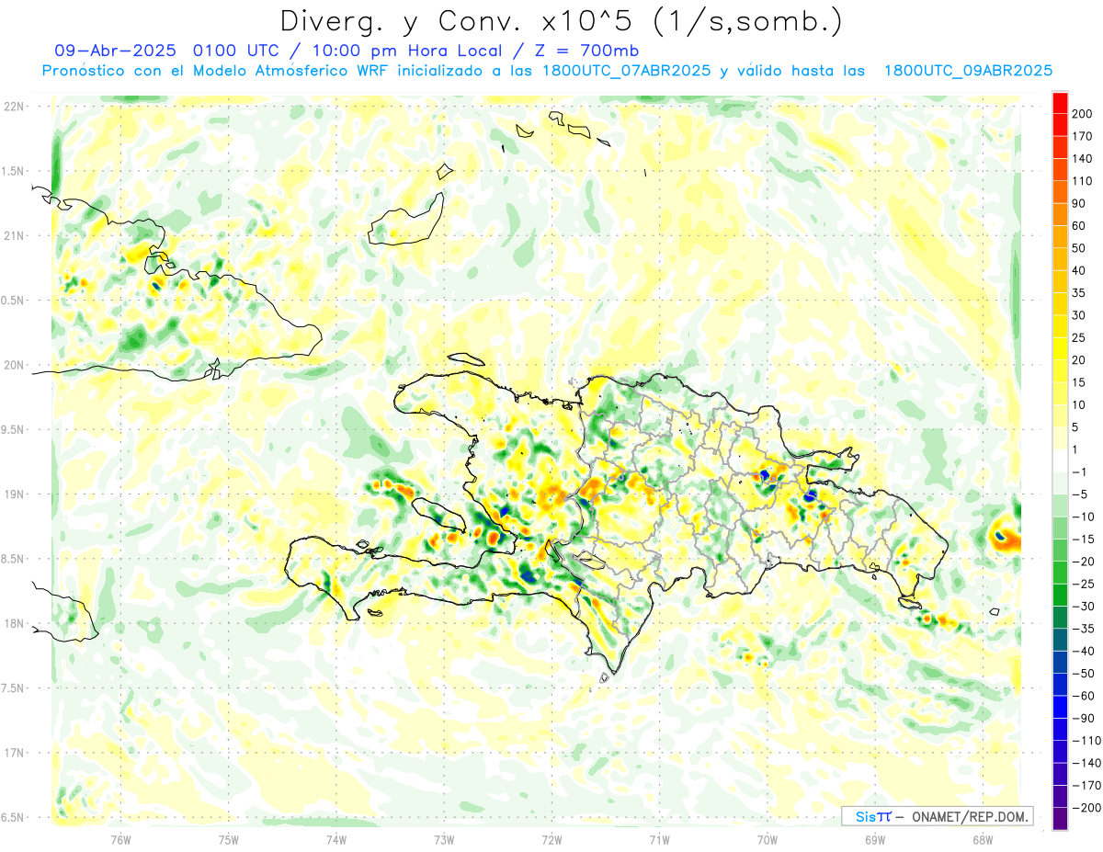The height and width of the screenshot is (852, 1103).
Task: Click the '-90' value on the color scale
Action: click(1083, 718)
